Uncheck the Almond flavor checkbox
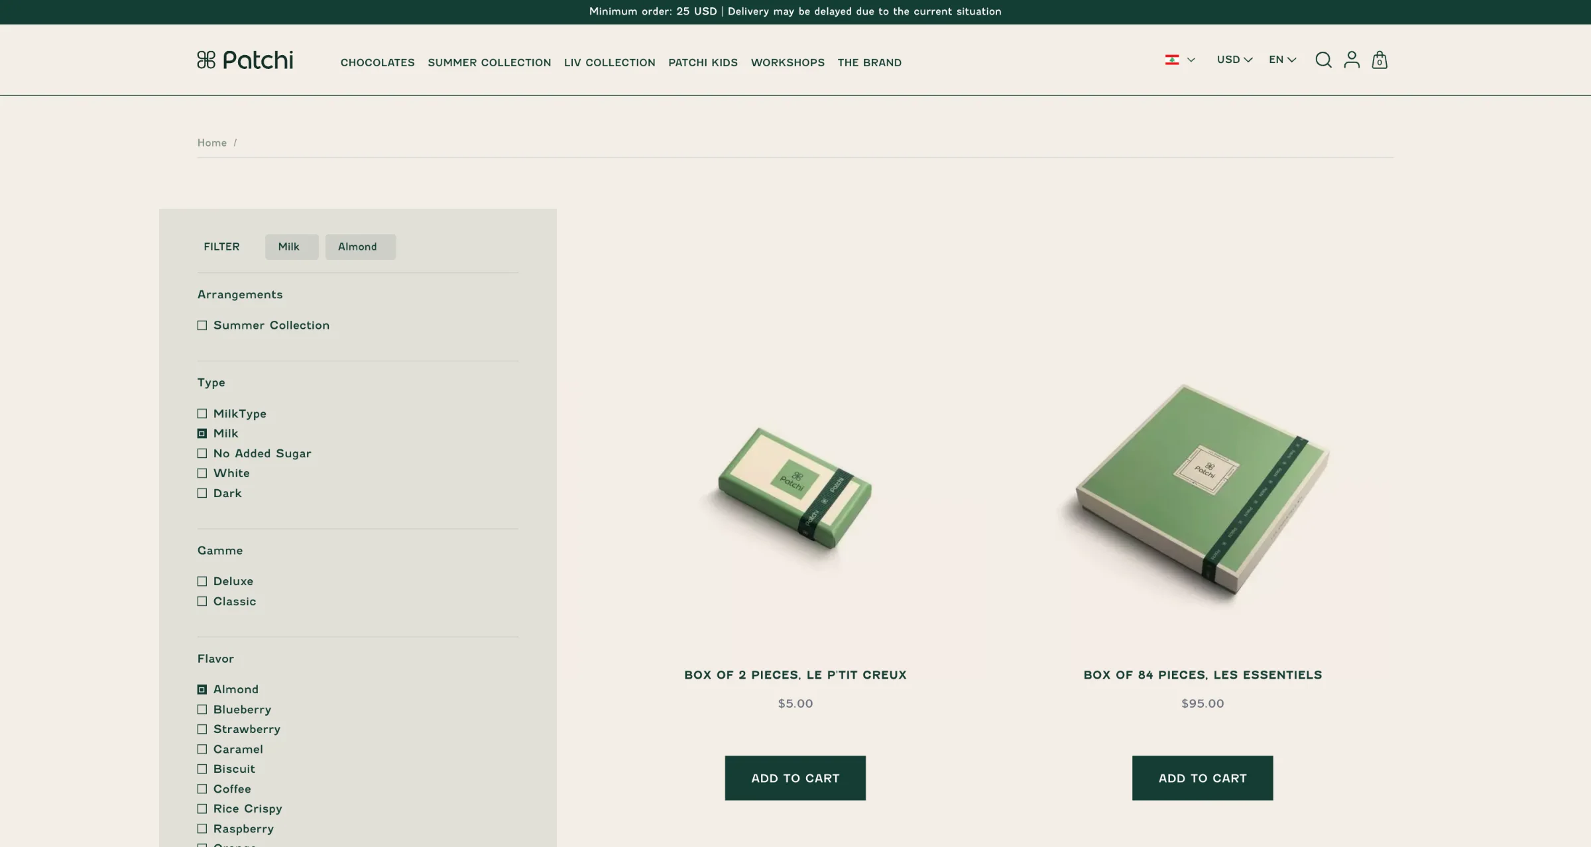 click(x=202, y=689)
